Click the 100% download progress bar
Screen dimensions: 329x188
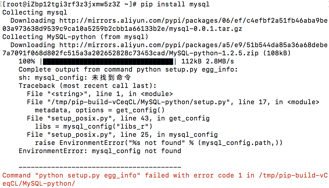(x=108, y=61)
